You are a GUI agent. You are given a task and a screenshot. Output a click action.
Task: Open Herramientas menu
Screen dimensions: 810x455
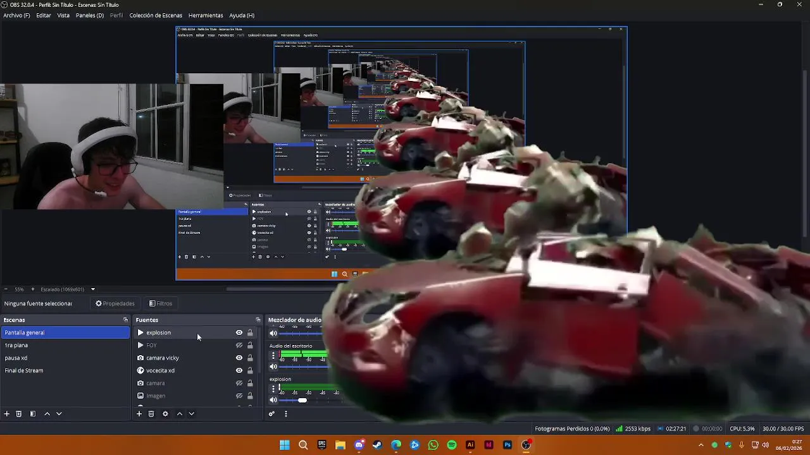tap(206, 15)
